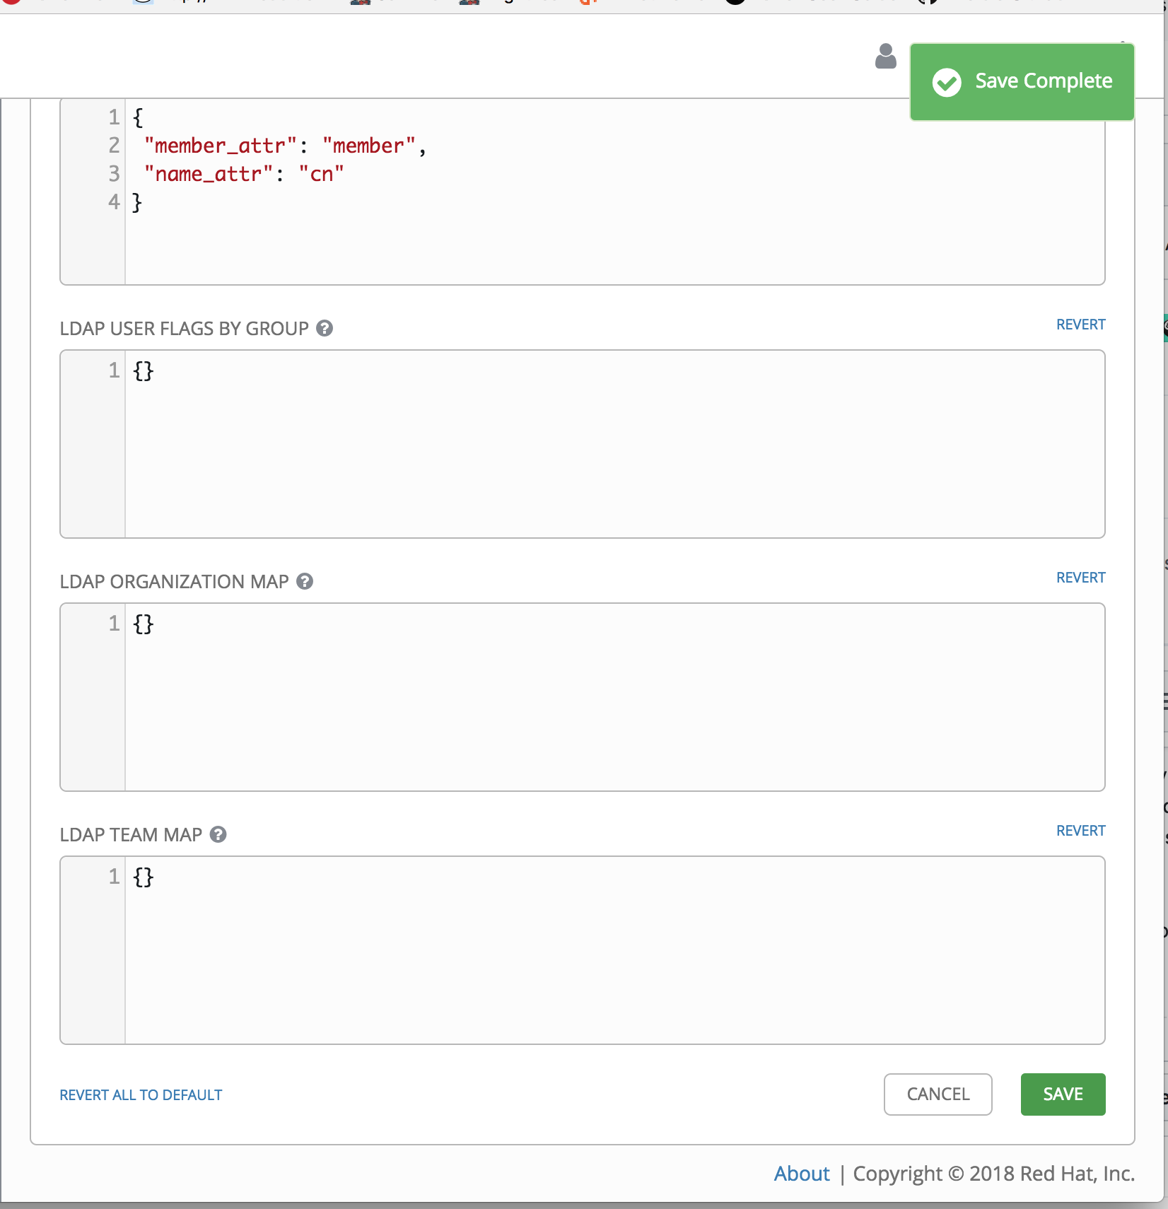Open the user profile icon
This screenshot has width=1168, height=1209.
coord(885,57)
